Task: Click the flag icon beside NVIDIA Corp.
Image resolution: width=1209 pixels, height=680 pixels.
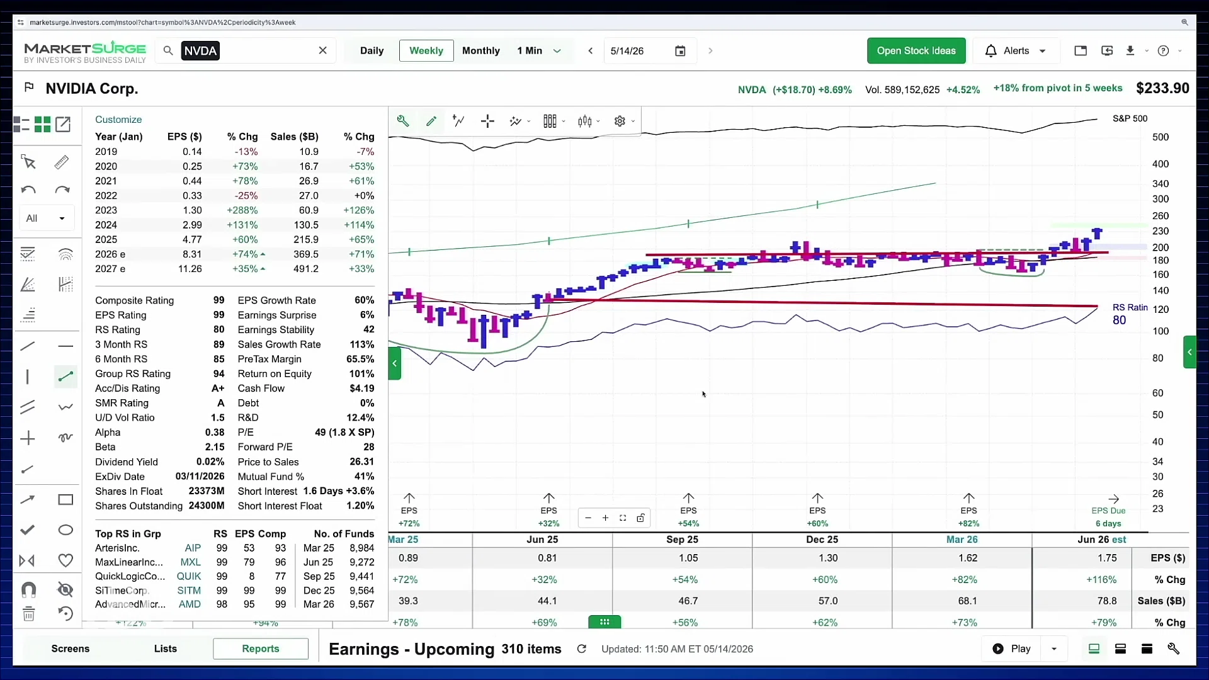Action: [x=29, y=88]
